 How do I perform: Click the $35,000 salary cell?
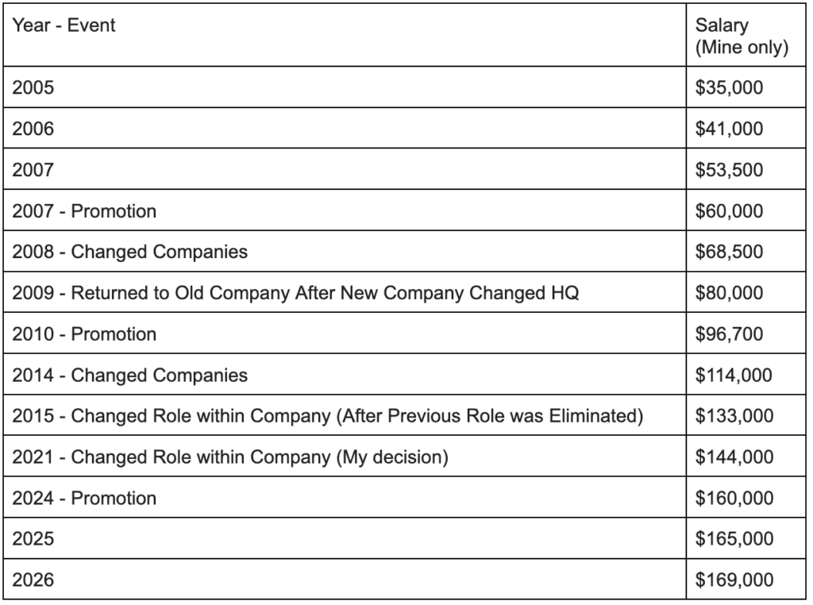(x=746, y=87)
